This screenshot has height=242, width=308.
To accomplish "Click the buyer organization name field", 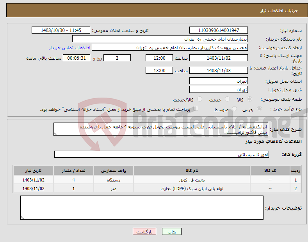I will click(x=160, y=39).
